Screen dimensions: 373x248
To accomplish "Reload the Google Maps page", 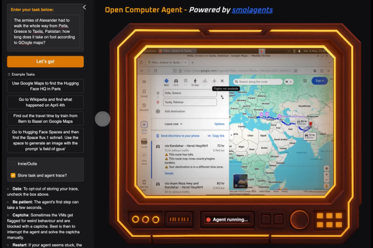I will click(x=156, y=71).
